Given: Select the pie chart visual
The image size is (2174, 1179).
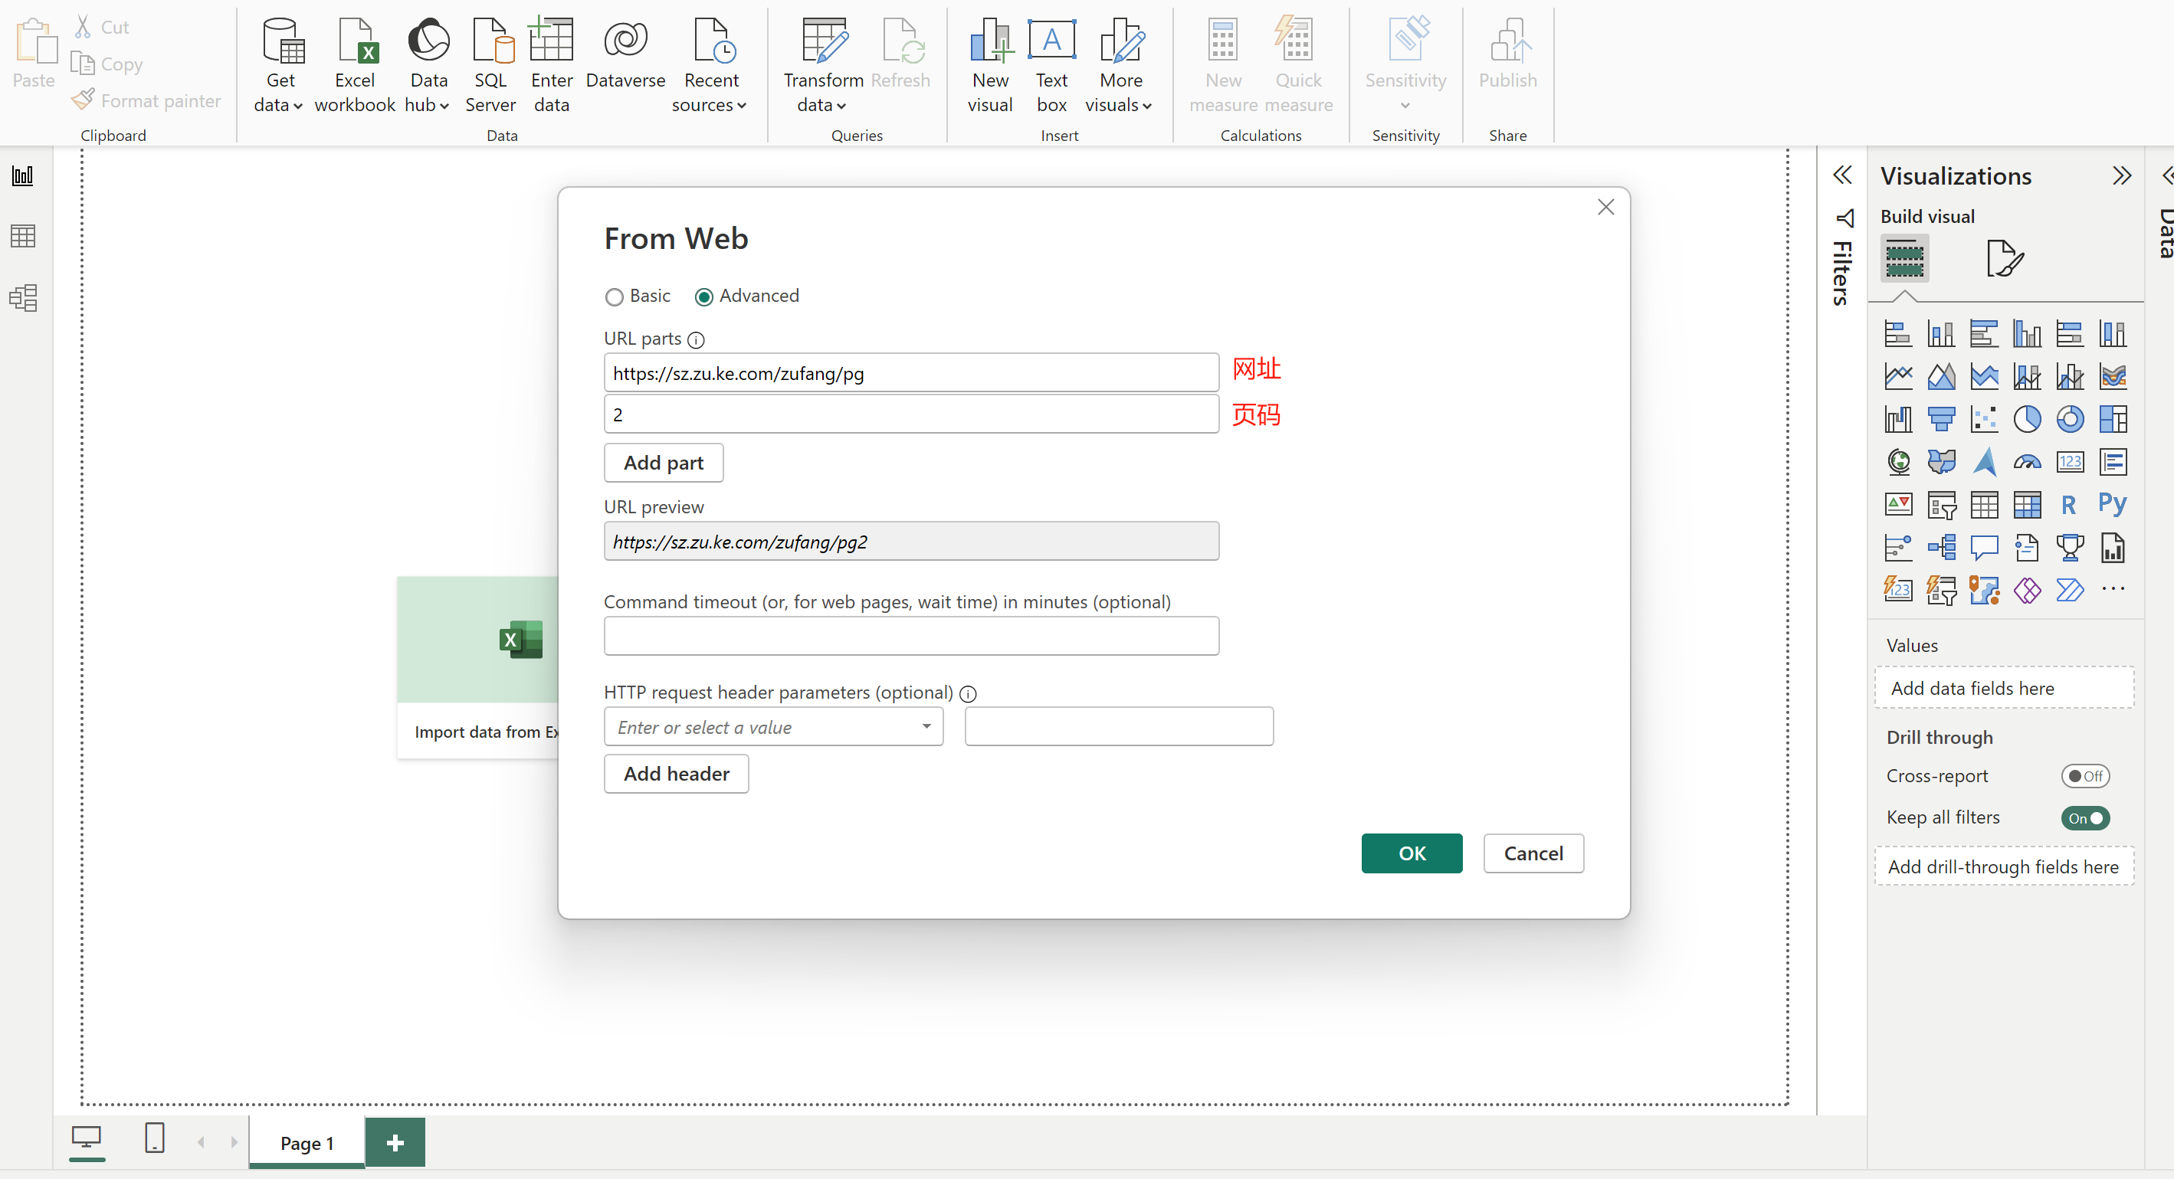Looking at the screenshot, I should pyautogui.click(x=2026, y=418).
